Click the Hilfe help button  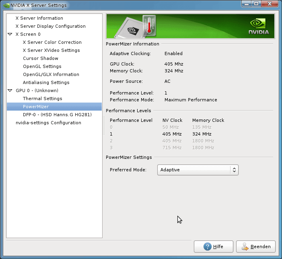(214, 247)
